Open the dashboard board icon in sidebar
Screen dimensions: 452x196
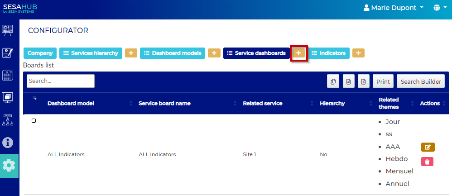pos(7,30)
